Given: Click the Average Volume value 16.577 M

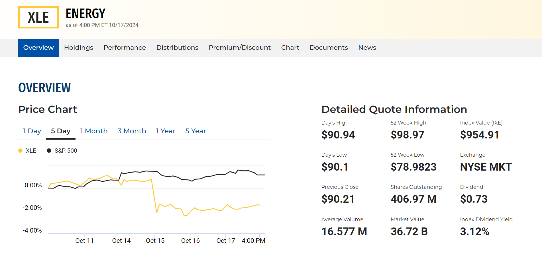Looking at the screenshot, I should (x=344, y=231).
